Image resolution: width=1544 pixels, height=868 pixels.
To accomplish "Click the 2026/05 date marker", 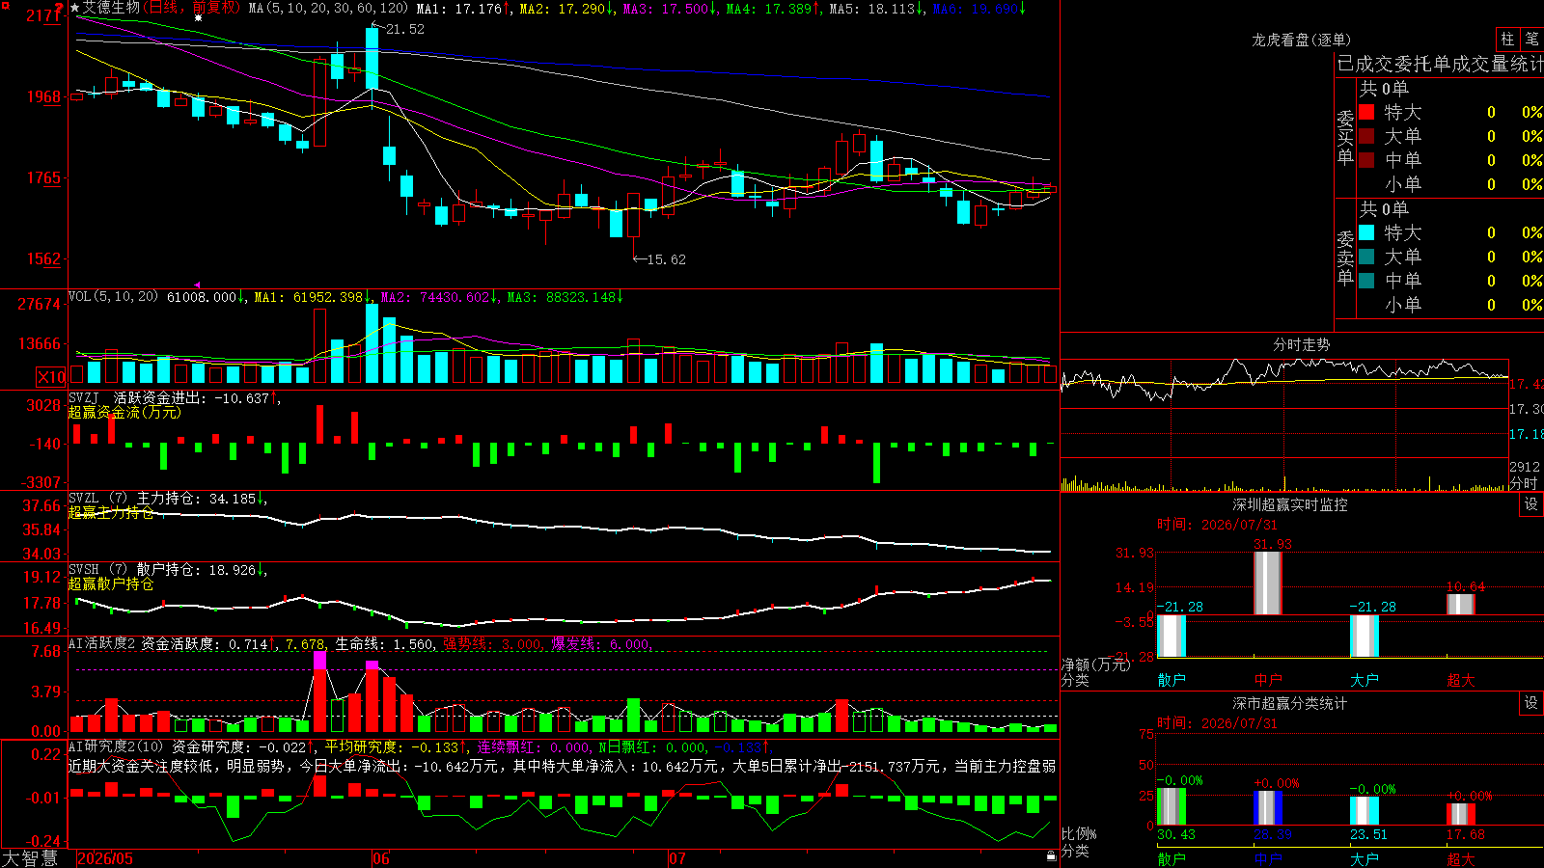I will [105, 858].
